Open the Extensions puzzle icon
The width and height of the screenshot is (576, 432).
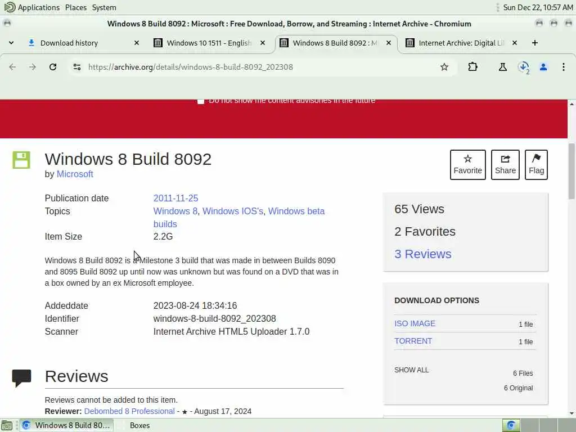click(x=472, y=67)
